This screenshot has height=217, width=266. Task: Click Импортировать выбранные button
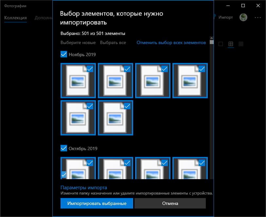[x=97, y=203]
